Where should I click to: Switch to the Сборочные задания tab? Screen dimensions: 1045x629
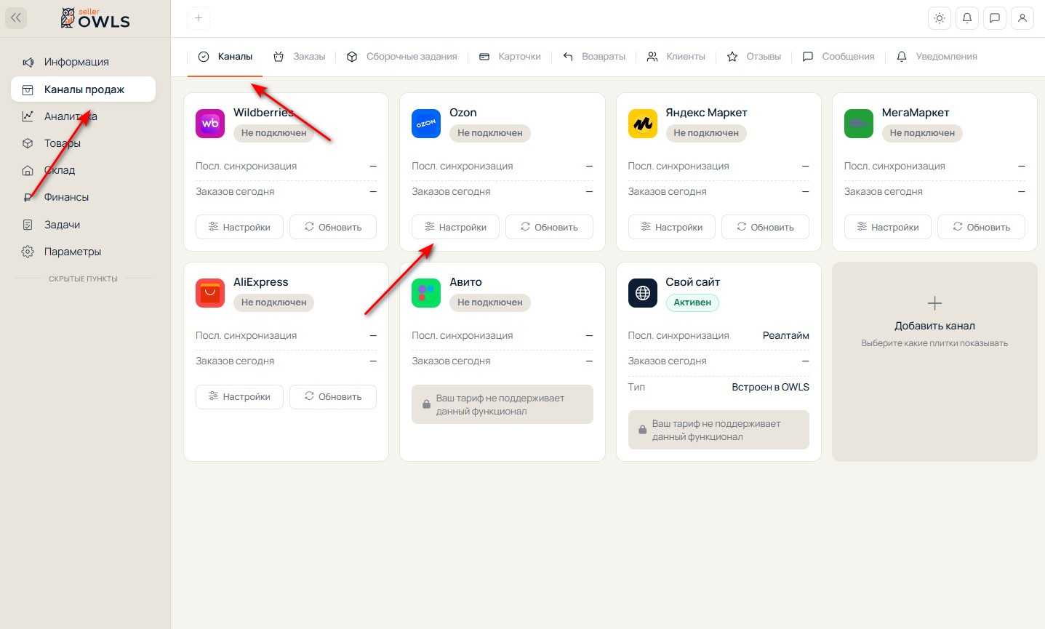[401, 57]
